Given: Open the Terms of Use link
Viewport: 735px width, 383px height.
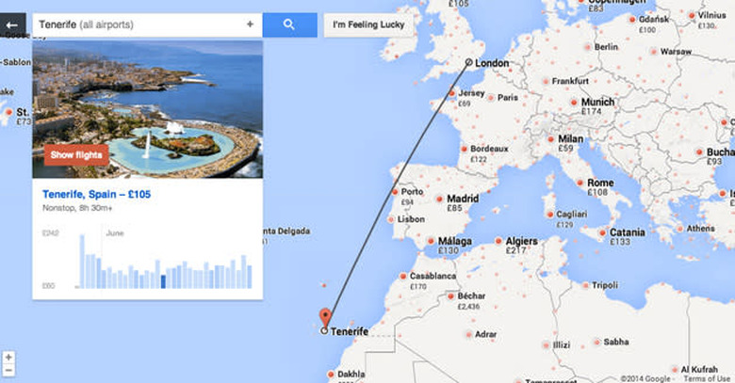Looking at the screenshot, I should [706, 377].
